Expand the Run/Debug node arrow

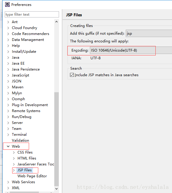coord(8,117)
